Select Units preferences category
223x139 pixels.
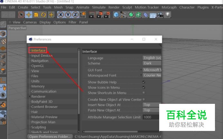(x=35, y=81)
